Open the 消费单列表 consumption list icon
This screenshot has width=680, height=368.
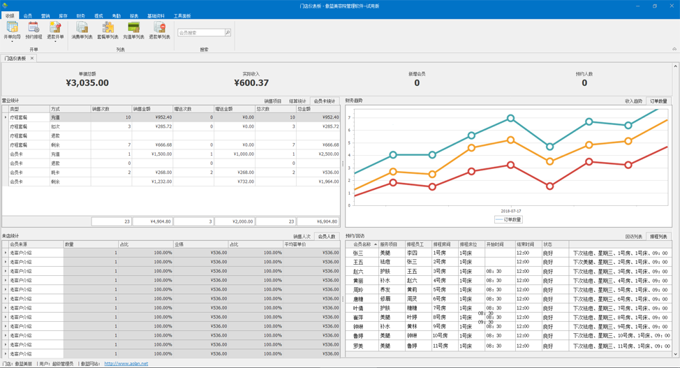pyautogui.click(x=82, y=29)
